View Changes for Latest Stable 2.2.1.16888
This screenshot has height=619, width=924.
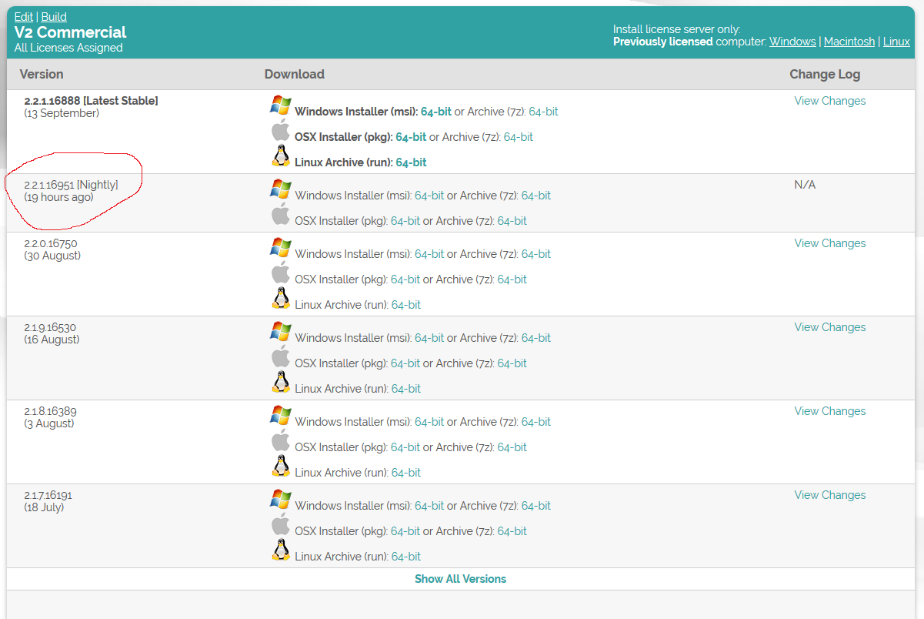[x=829, y=101]
